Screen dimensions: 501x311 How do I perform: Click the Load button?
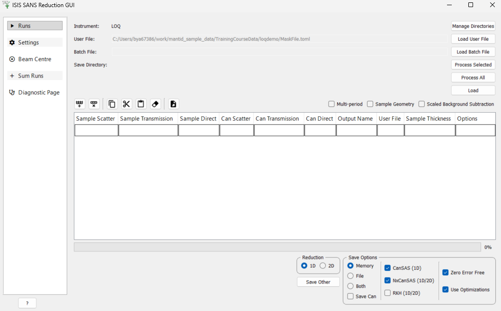point(473,90)
